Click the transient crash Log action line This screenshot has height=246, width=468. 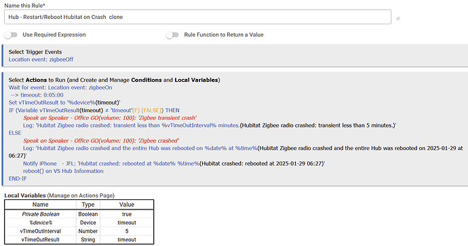click(210, 126)
